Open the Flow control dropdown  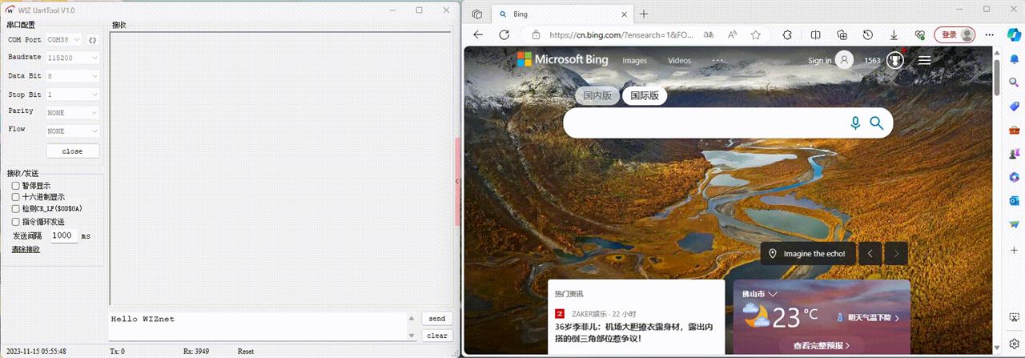[x=73, y=131]
